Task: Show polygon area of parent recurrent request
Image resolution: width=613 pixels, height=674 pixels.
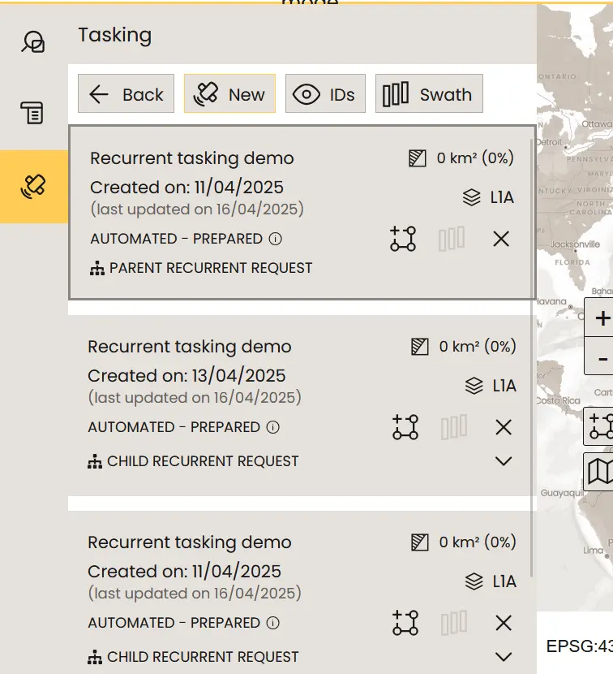Action: 403,239
